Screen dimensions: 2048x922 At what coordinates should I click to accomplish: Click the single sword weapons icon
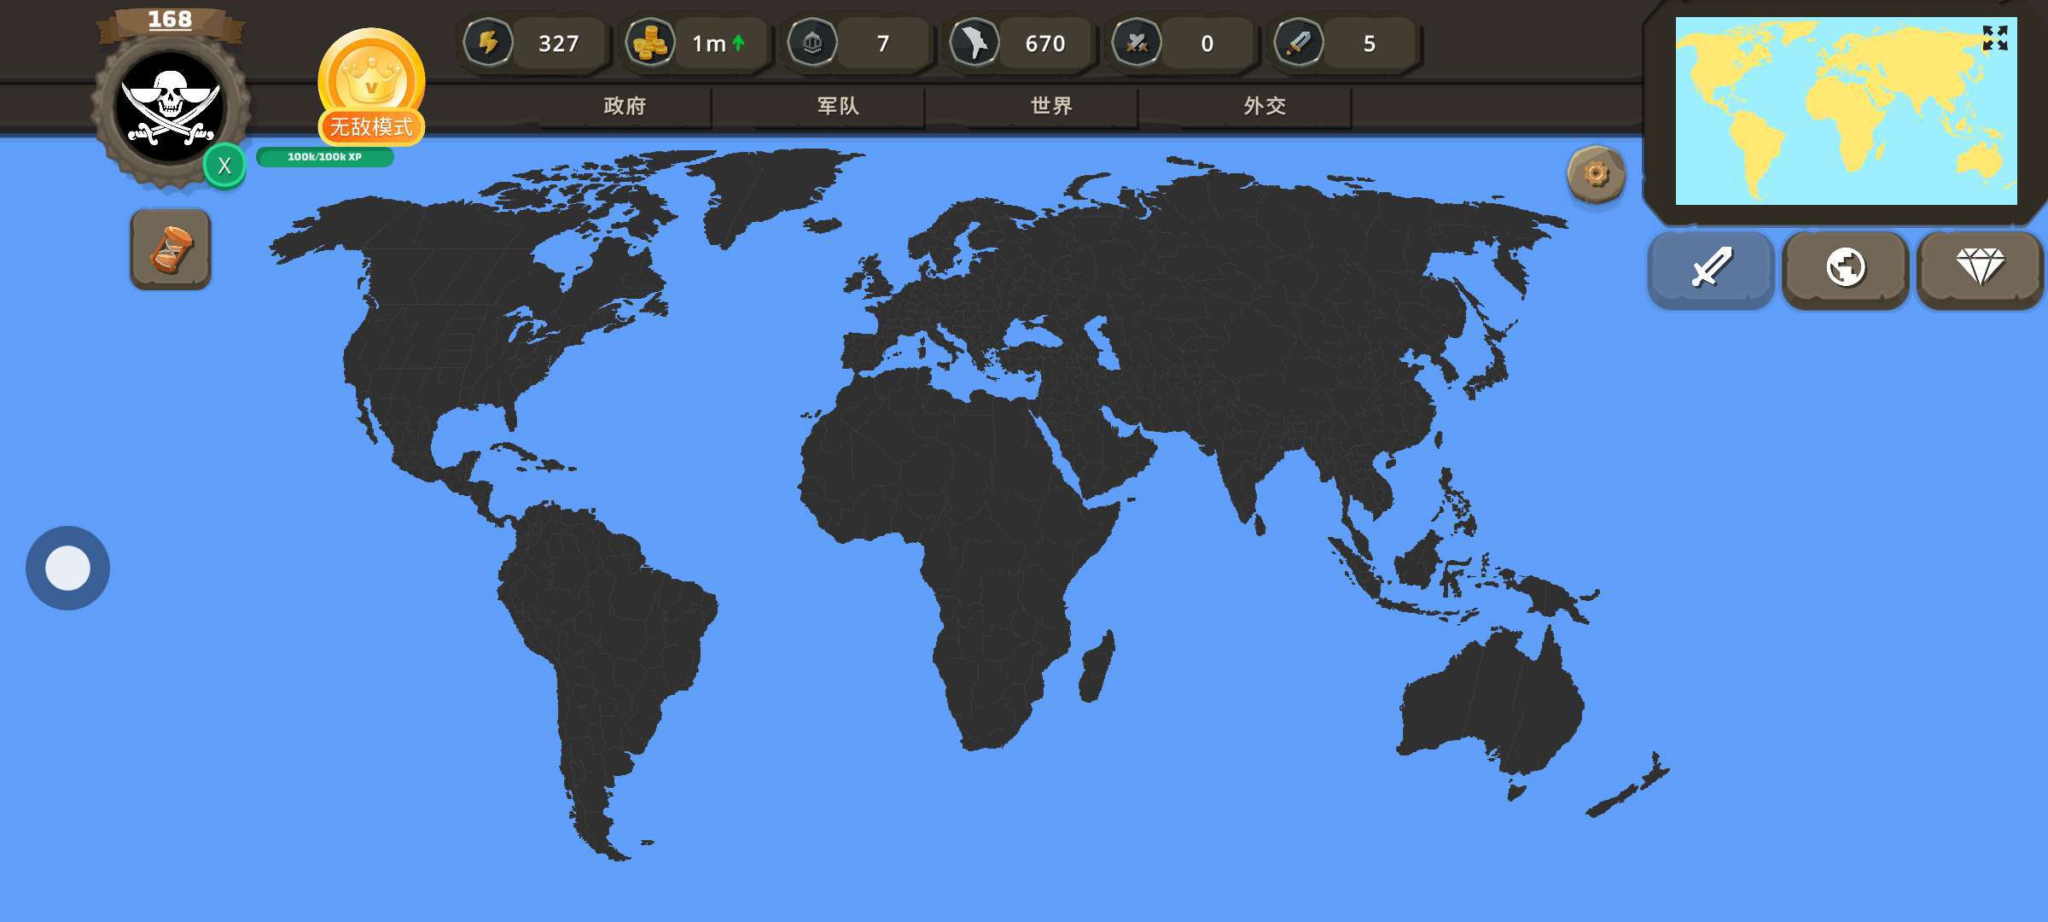[x=1299, y=43]
